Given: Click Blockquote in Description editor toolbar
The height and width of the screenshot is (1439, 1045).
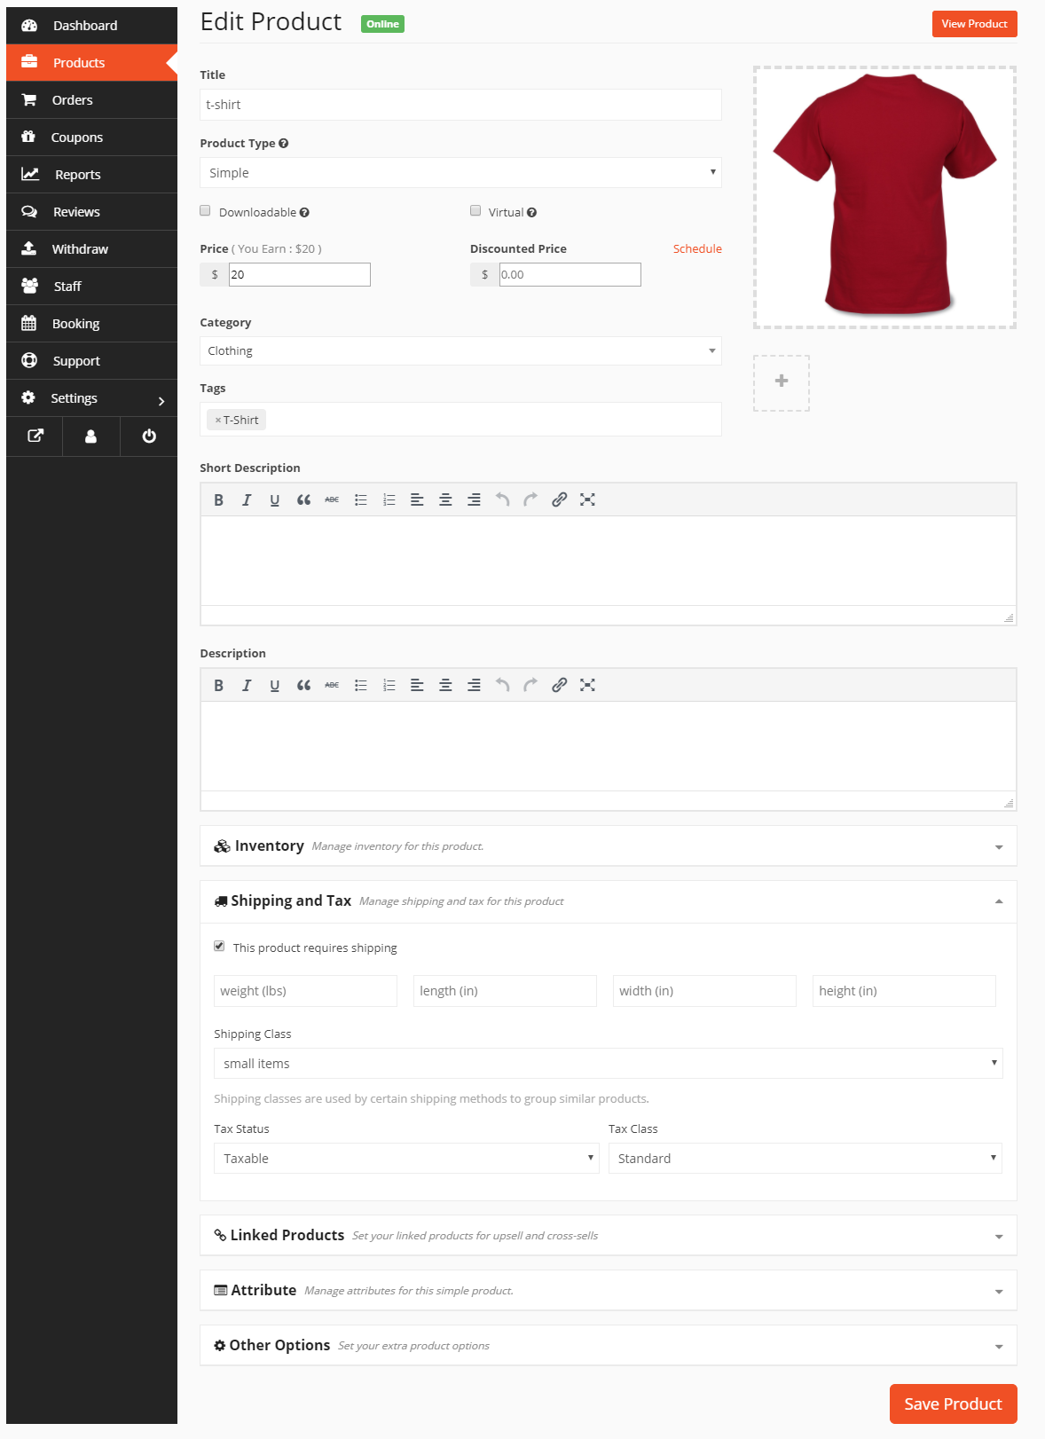Looking at the screenshot, I should [x=303, y=685].
